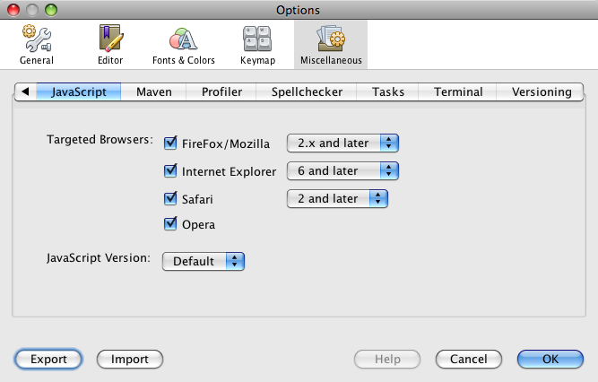The image size is (598, 382).
Task: Toggle the Internet Explorer checkbox
Action: coord(171,170)
